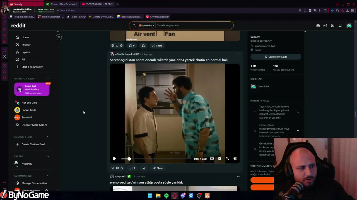The width and height of the screenshot is (357, 200).
Task: Toggle Reddit left sidebar collapse button
Action: (59, 37)
